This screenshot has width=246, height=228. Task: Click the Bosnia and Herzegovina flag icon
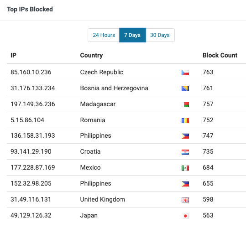pos(185,89)
